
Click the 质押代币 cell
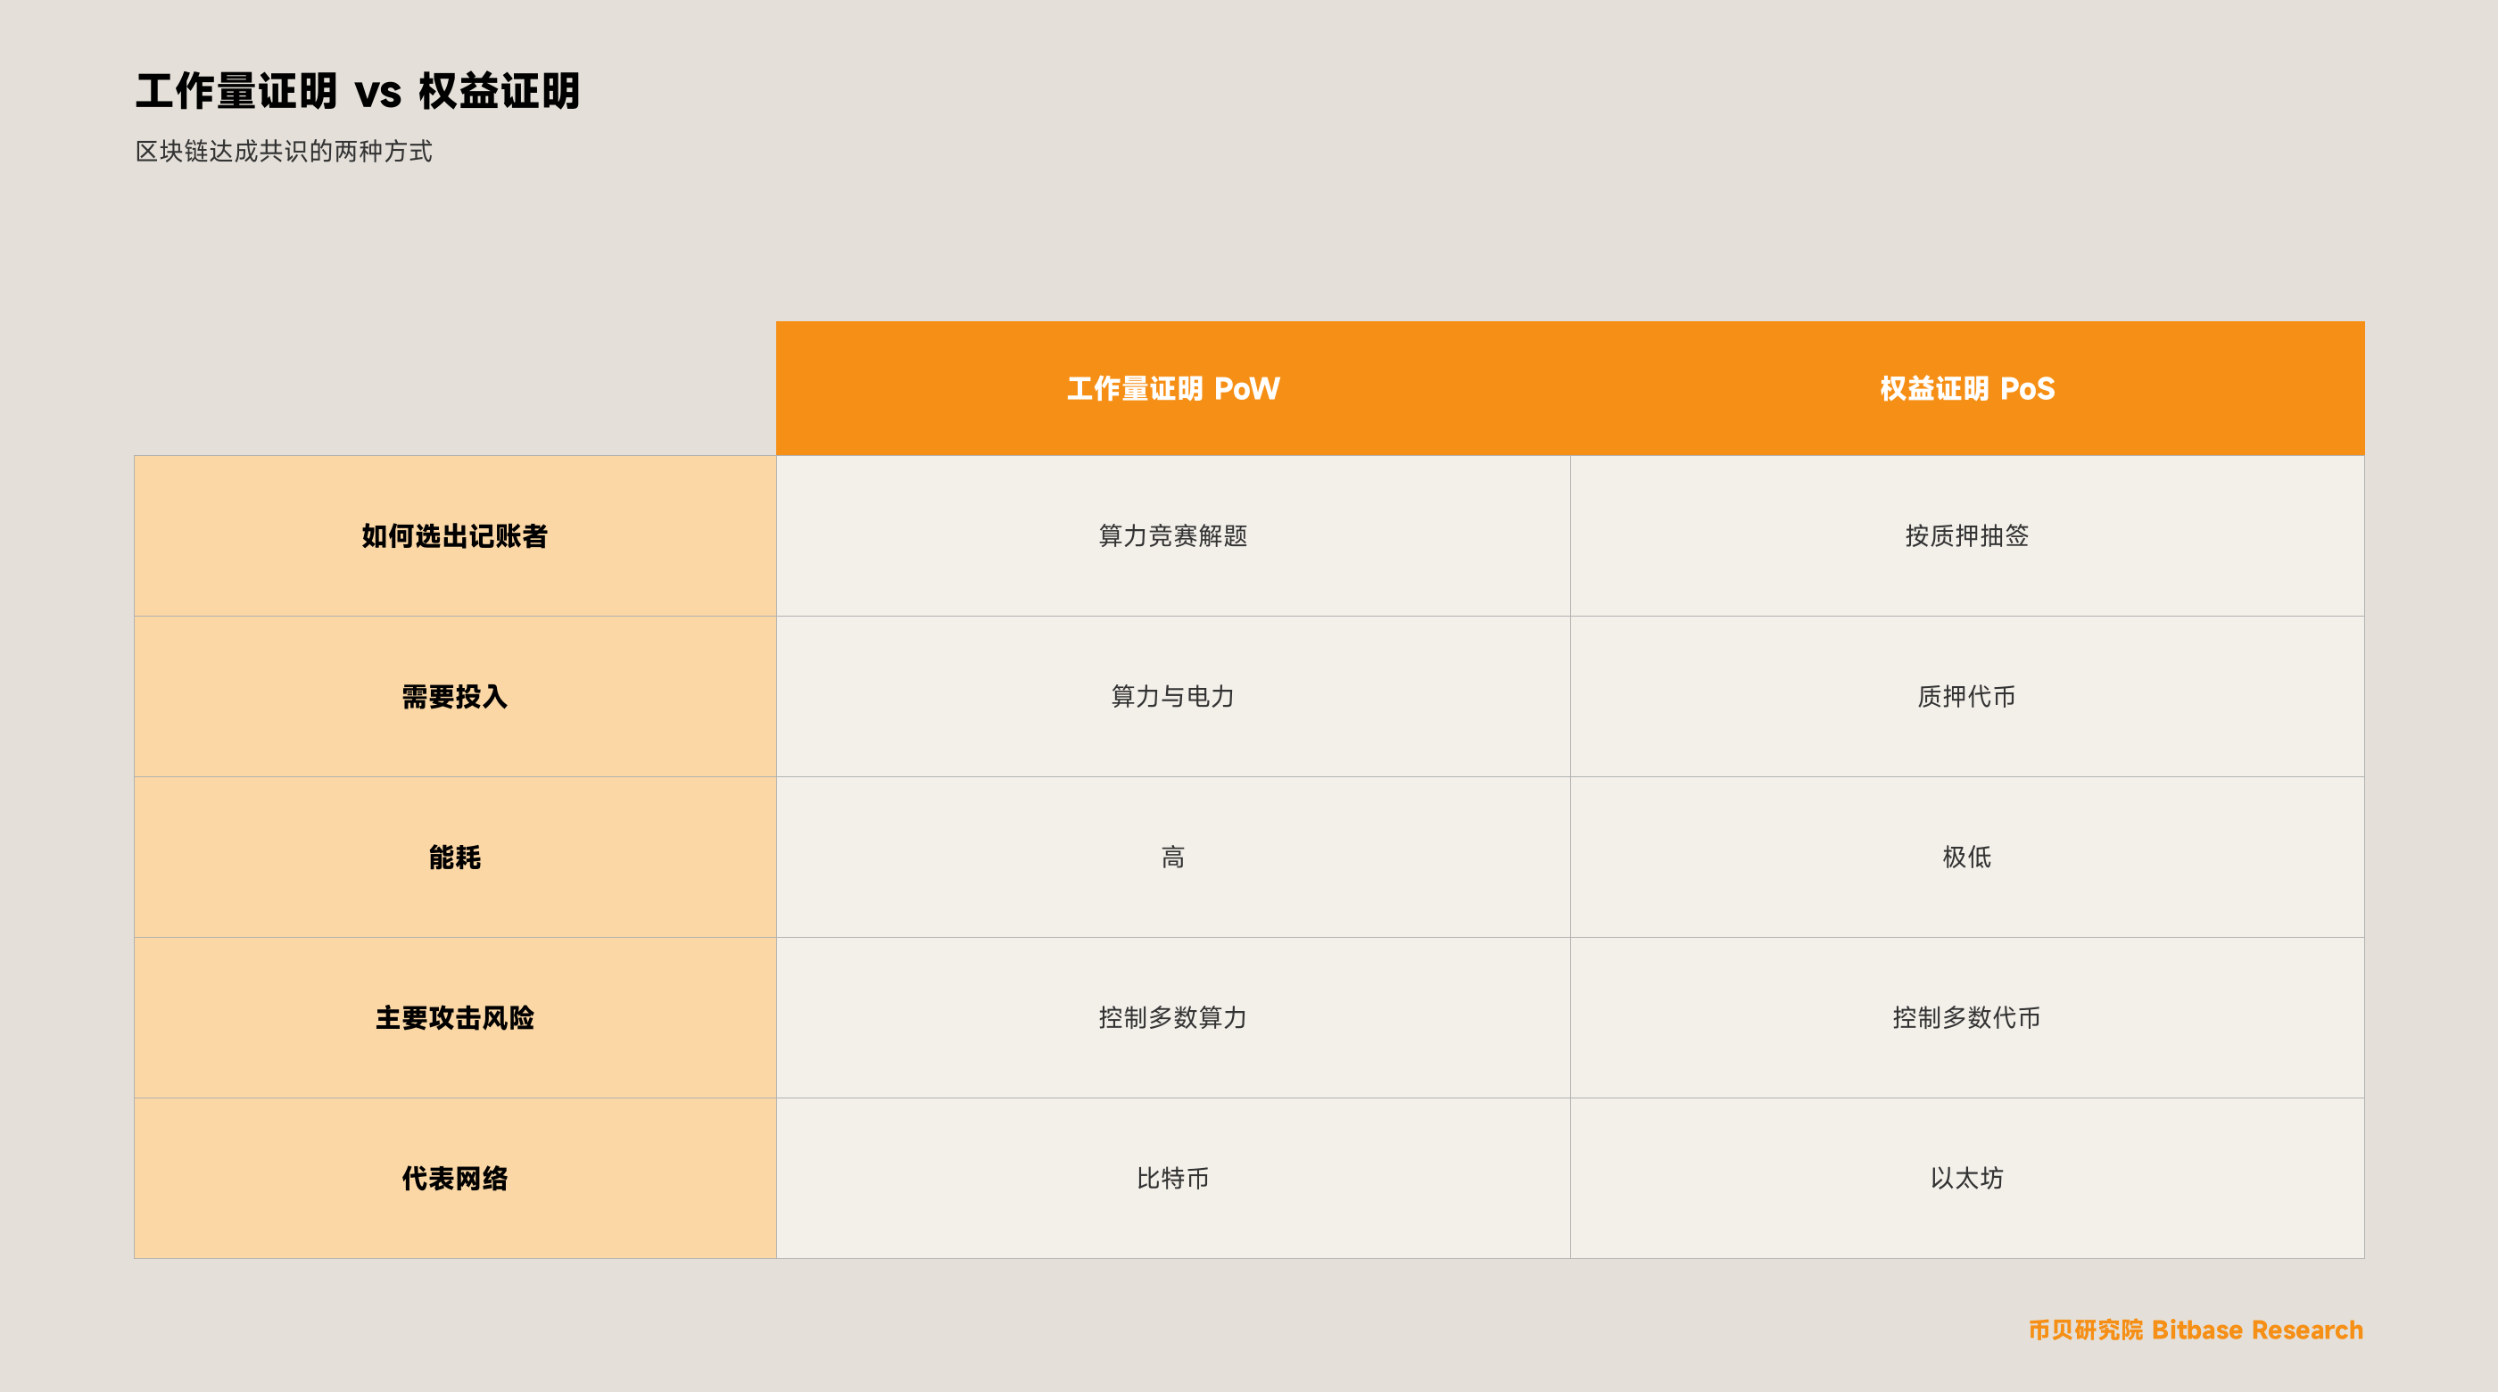click(x=1966, y=697)
